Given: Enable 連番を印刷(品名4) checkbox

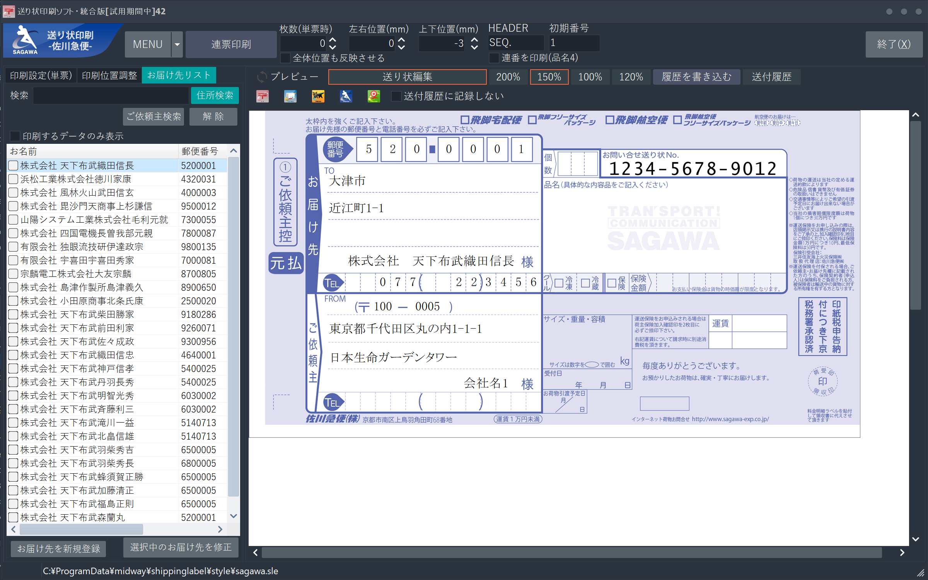Looking at the screenshot, I should (494, 58).
